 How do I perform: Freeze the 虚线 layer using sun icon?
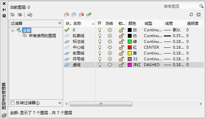pyautogui.click(x=110, y=65)
